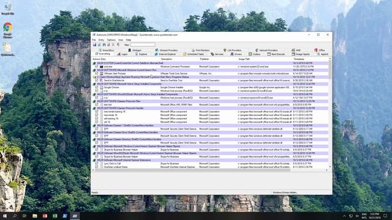Click the Refresh toolbar icon
The width and height of the screenshot is (392, 220).
tap(99, 45)
